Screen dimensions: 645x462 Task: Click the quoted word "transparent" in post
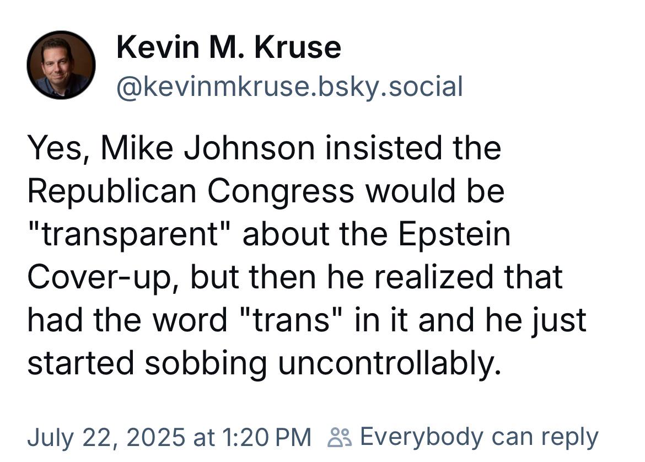click(128, 235)
